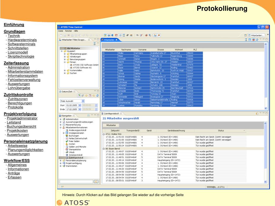Refresh the Datum/Zeit panel with the blue arrows icon
Screen dimensions: 275x206
(97, 96)
